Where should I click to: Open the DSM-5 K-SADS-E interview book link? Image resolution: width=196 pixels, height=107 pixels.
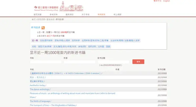coord(66,73)
